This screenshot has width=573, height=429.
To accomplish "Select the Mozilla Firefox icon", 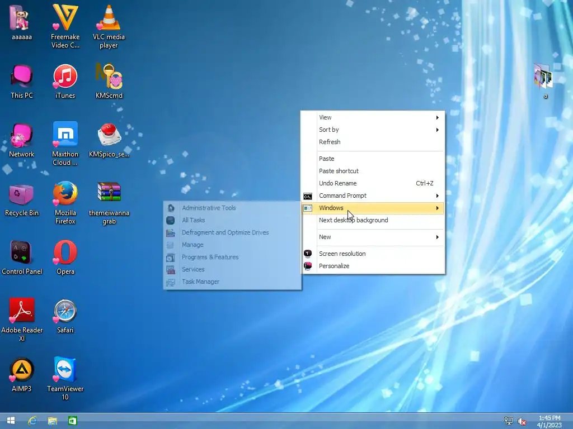I will tap(65, 202).
